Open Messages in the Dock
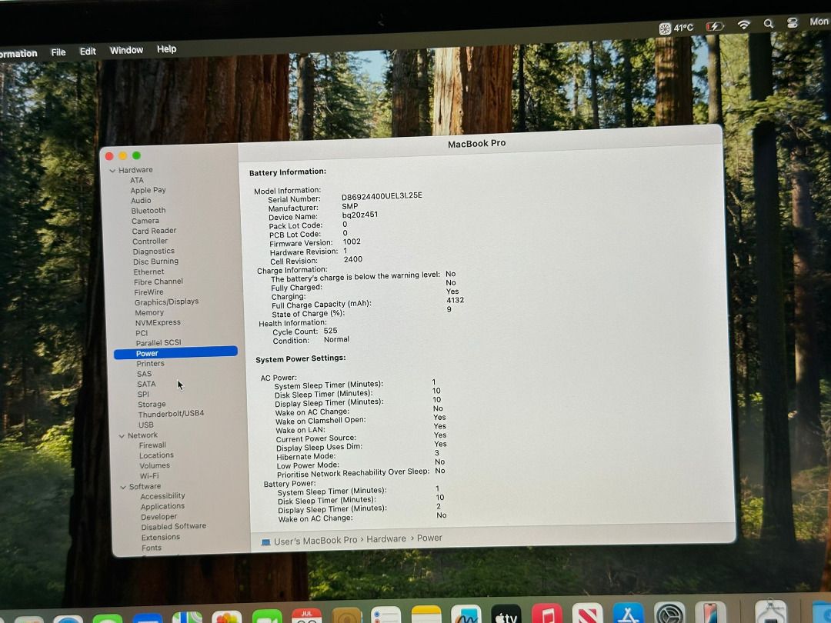 (x=108, y=618)
